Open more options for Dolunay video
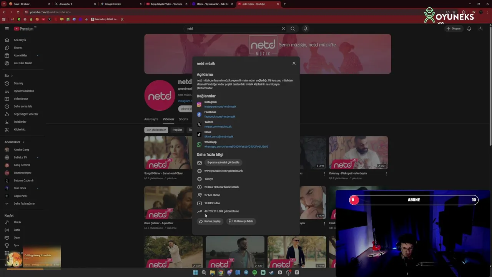 point(386,174)
